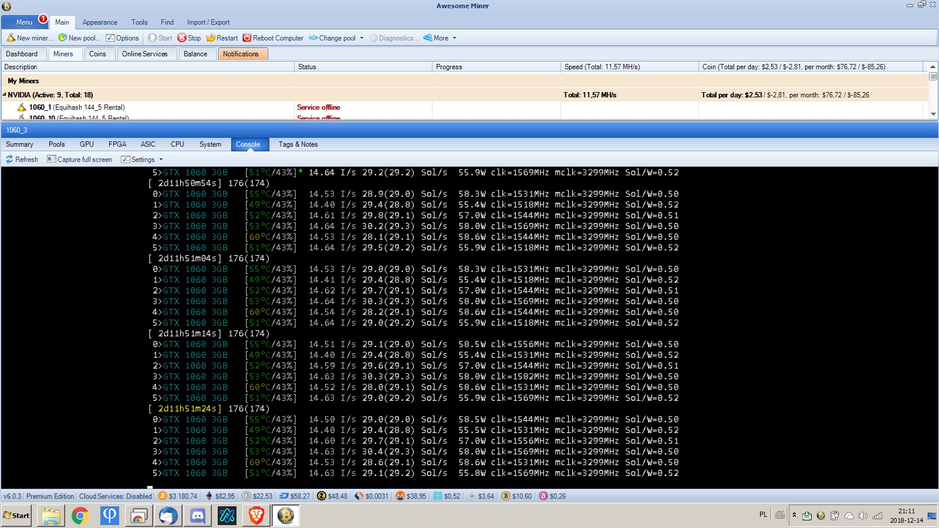Open the Summary details tab
This screenshot has height=528, width=939.
click(19, 144)
